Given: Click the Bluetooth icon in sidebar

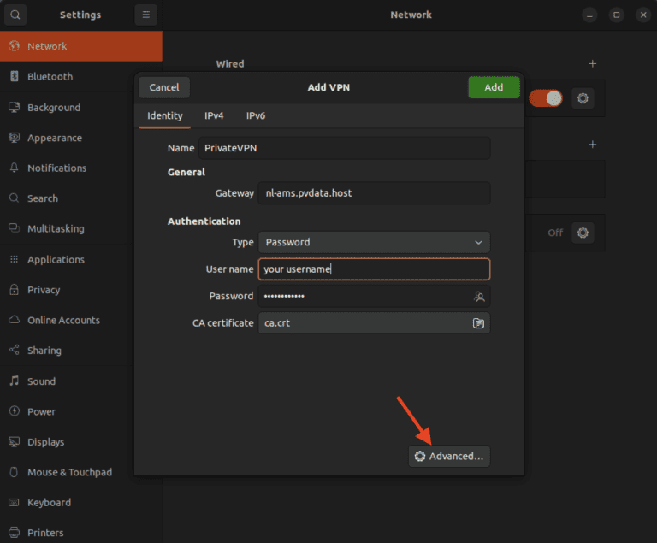Looking at the screenshot, I should 14,77.
